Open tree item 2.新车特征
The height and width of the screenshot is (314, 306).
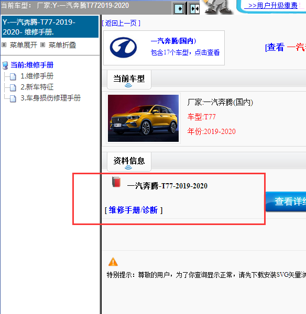(37, 87)
